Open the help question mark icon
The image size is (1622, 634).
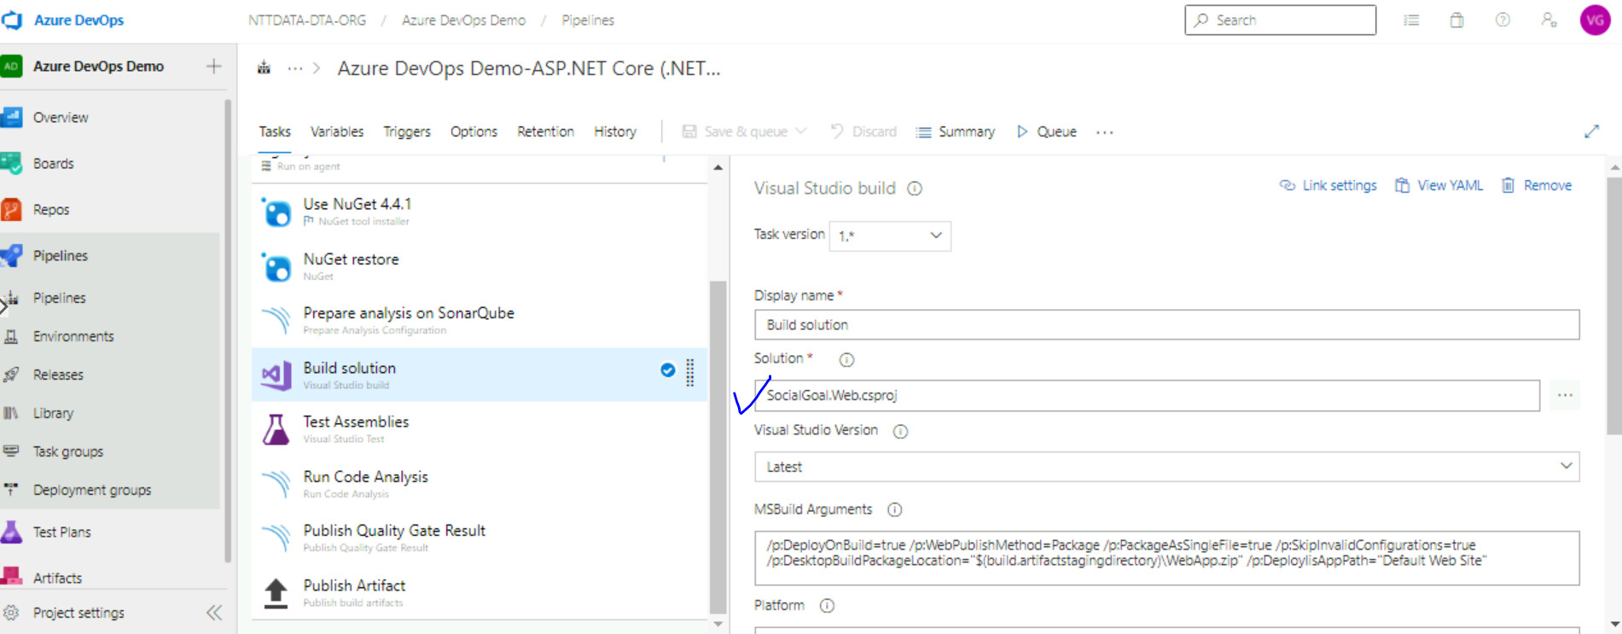[x=1503, y=20]
